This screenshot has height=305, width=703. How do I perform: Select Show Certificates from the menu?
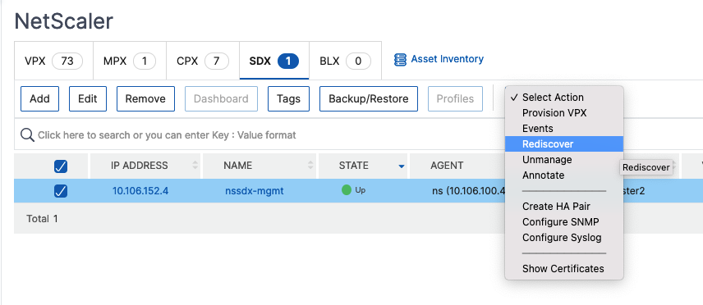[564, 269]
